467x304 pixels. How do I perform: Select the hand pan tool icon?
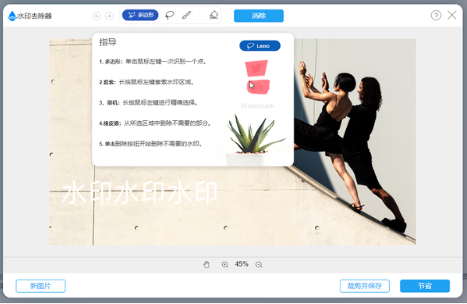tap(206, 264)
